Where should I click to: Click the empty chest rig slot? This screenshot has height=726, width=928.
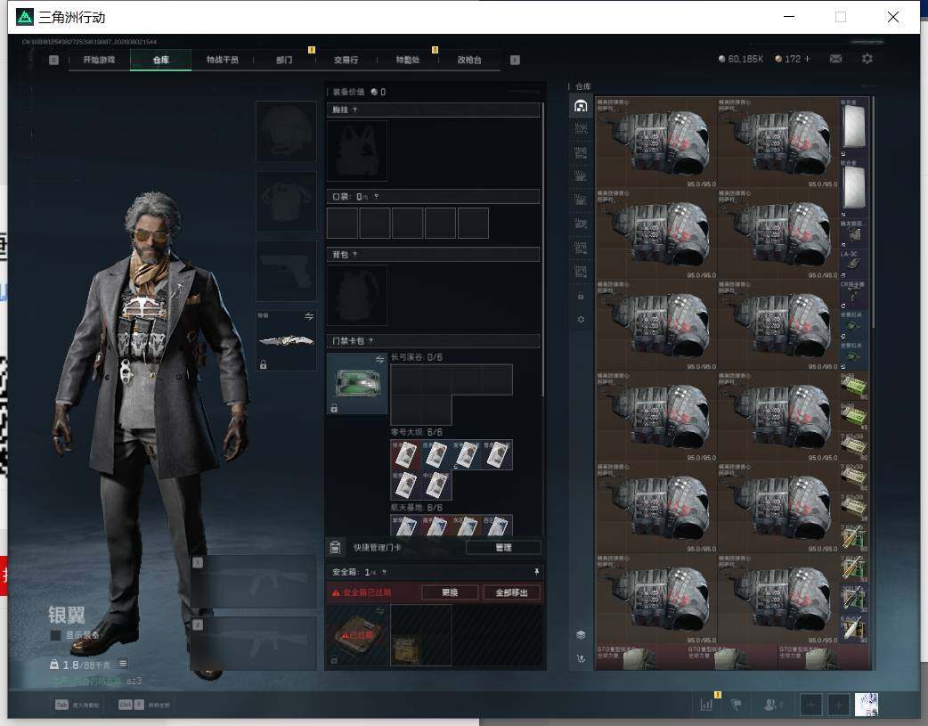(357, 151)
